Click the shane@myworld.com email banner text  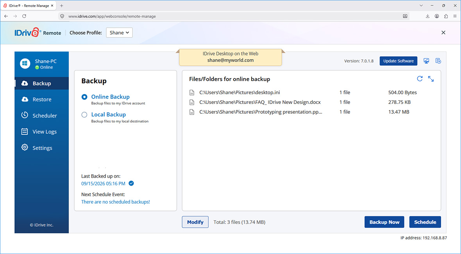click(230, 60)
